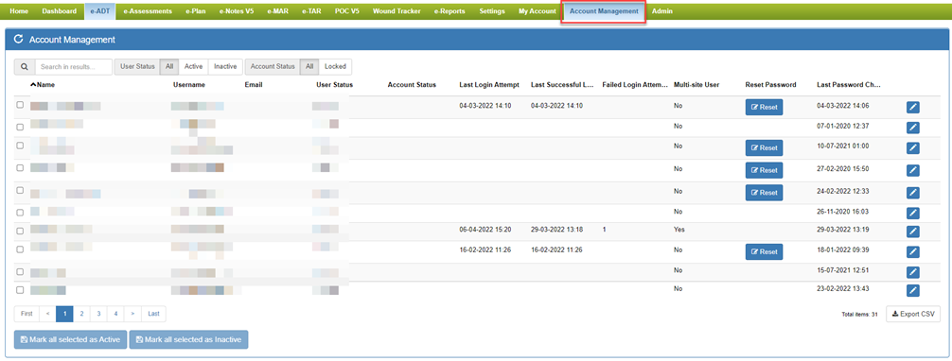Go to page 3
This screenshot has width=952, height=361.
coord(98,314)
